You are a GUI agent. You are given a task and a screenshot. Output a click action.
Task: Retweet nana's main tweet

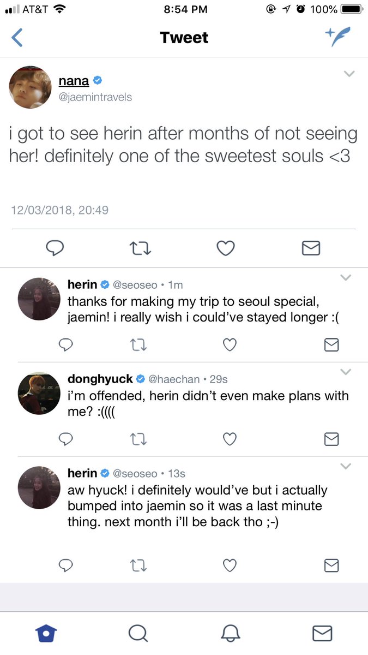tap(140, 248)
